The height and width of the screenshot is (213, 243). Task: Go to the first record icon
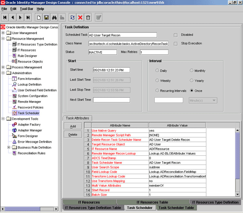[5, 18]
